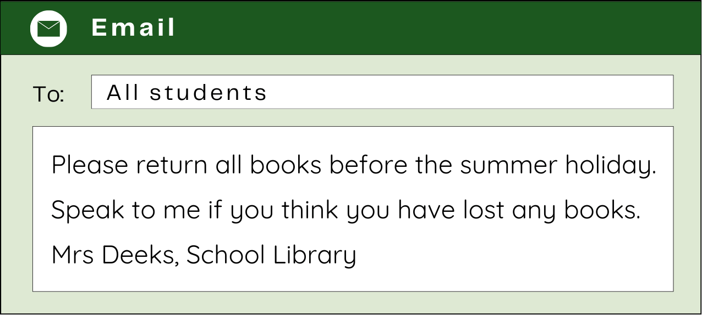Click the words any books in second line
Viewport: 702px width, 315px height.
tap(576, 210)
